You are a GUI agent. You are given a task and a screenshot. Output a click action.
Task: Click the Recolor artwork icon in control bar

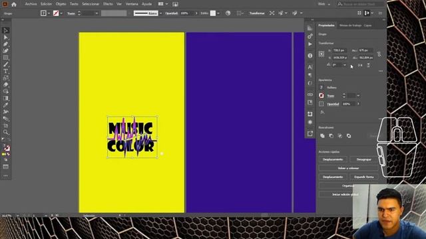228,13
